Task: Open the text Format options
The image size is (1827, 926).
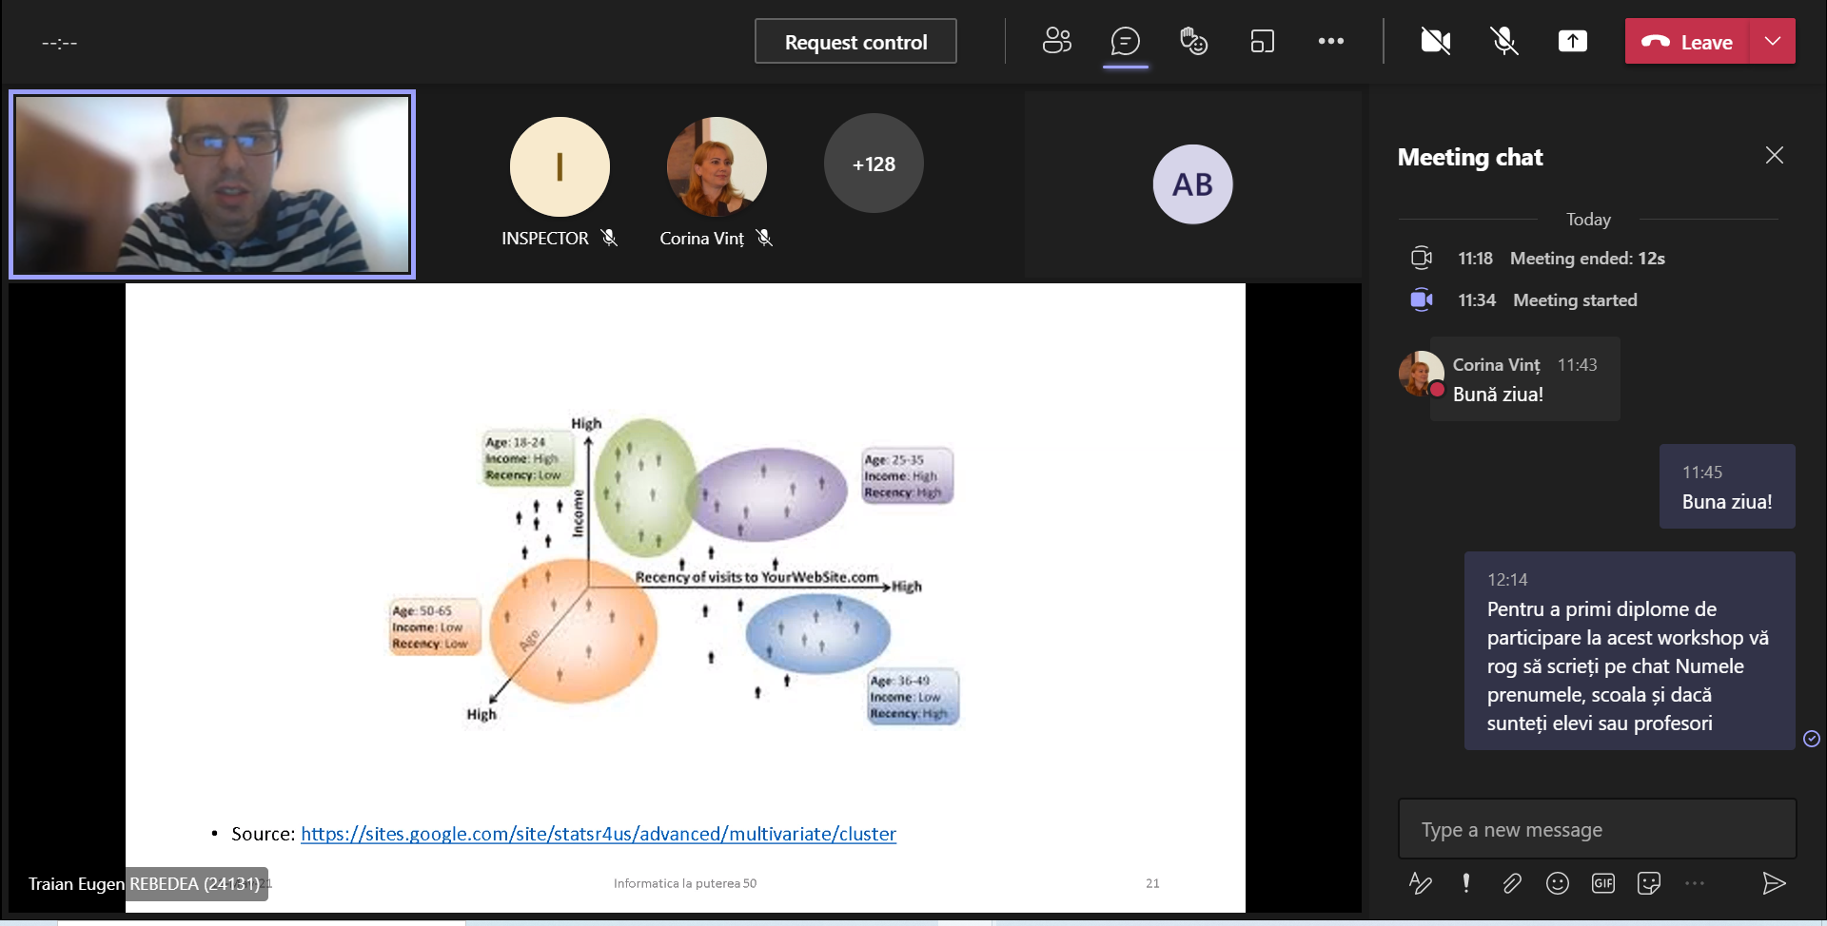Action: pos(1420,883)
